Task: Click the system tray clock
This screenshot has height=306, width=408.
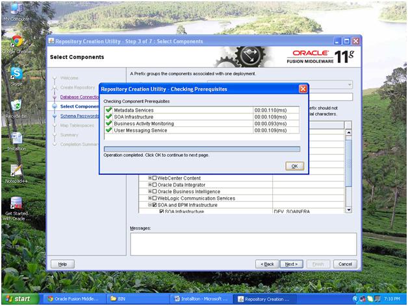Action: pos(392,299)
